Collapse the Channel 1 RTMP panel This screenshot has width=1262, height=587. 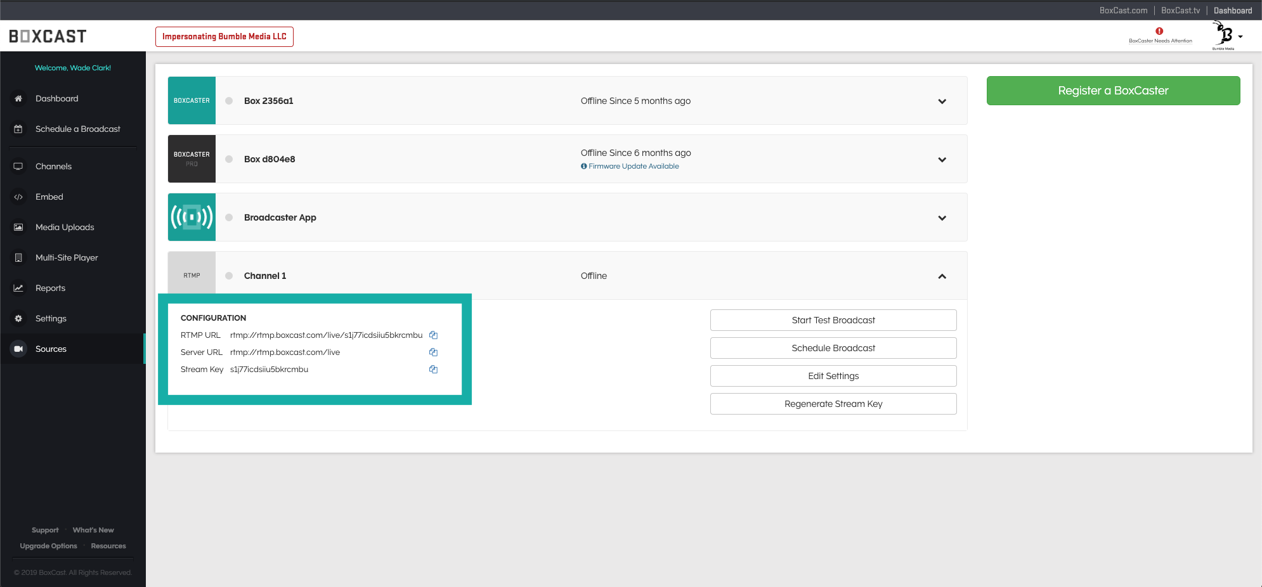pyautogui.click(x=942, y=276)
